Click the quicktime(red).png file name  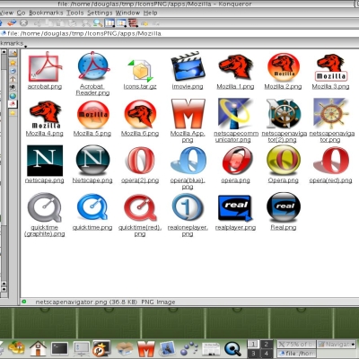[140, 231]
